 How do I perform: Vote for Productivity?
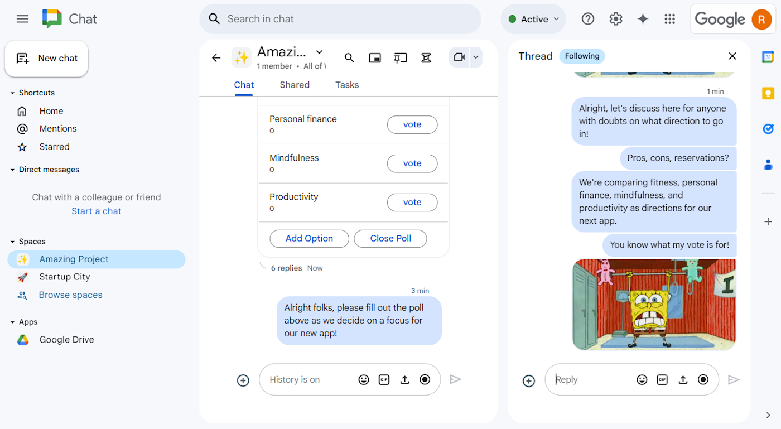412,203
